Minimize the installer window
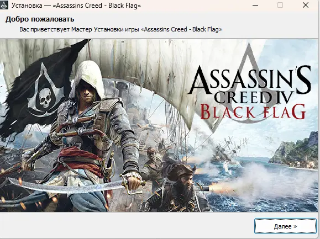 click(x=255, y=5)
